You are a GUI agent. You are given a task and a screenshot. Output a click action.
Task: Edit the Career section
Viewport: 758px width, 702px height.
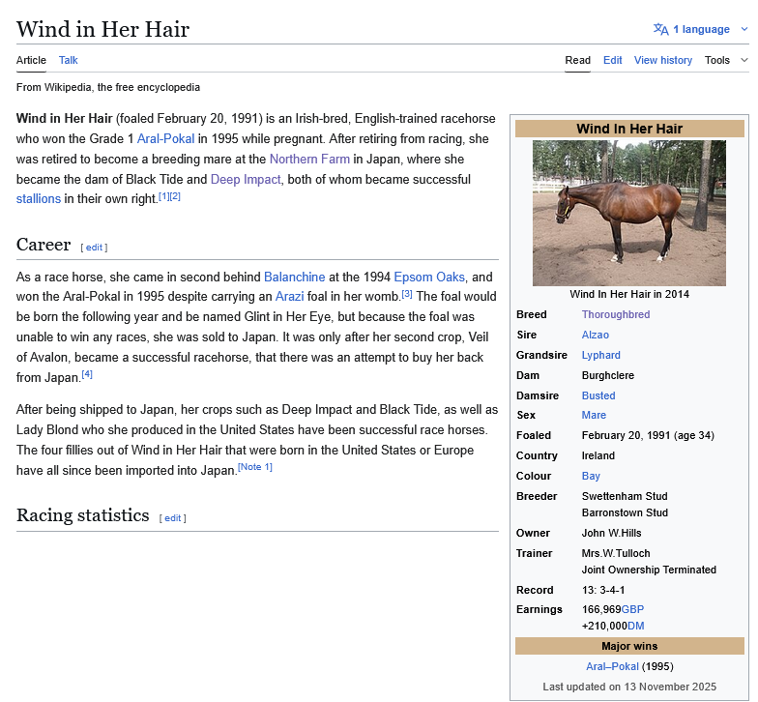click(x=94, y=248)
